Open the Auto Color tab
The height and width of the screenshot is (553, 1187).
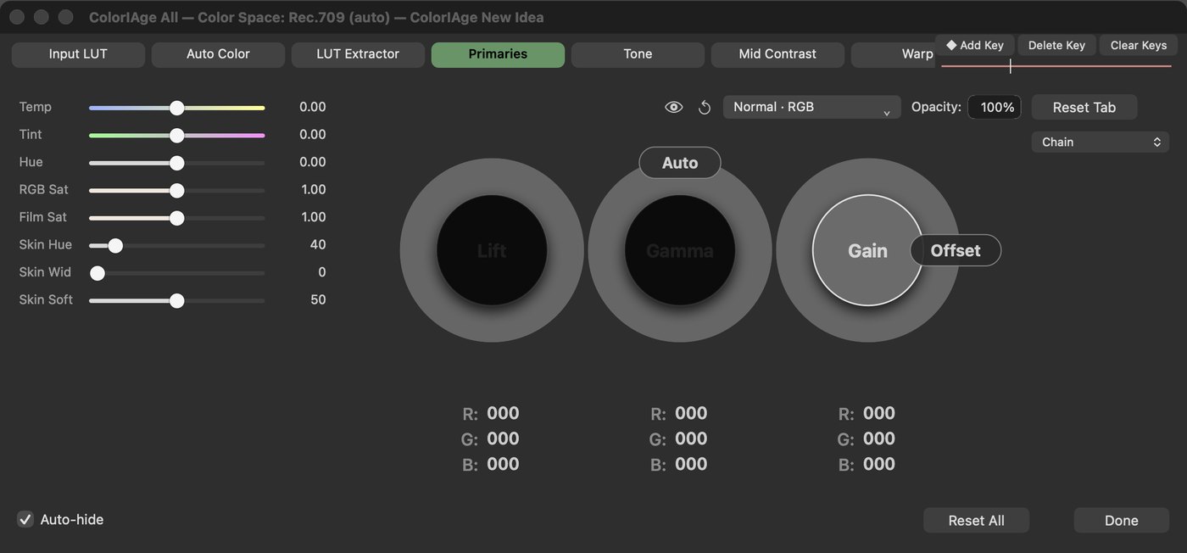click(218, 54)
